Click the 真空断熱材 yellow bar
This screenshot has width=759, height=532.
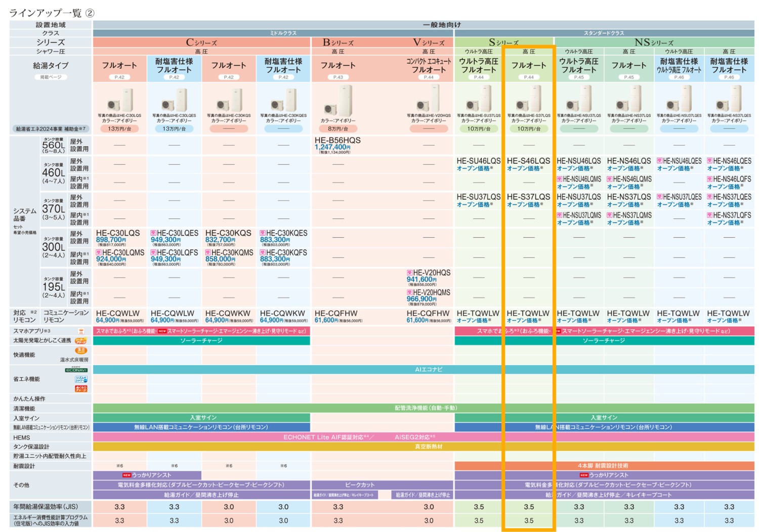pyautogui.click(x=424, y=447)
